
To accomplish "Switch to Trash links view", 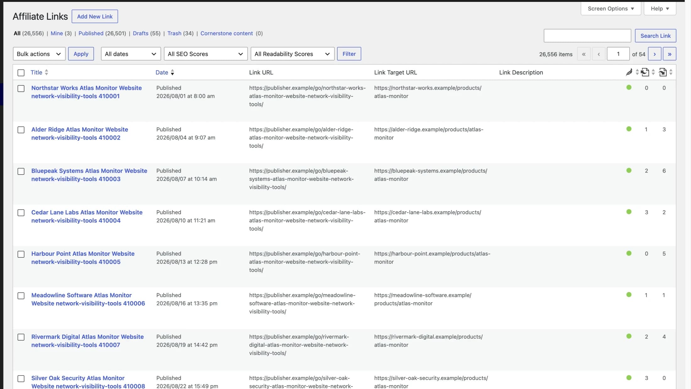I will point(174,33).
